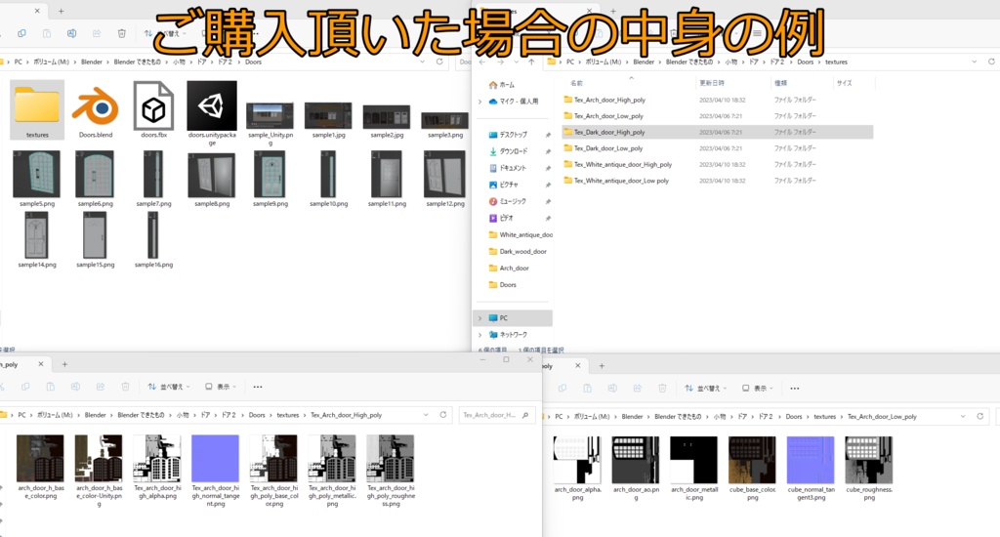Click Doors breadcrumb in Low_poly address bar

pyautogui.click(x=794, y=417)
